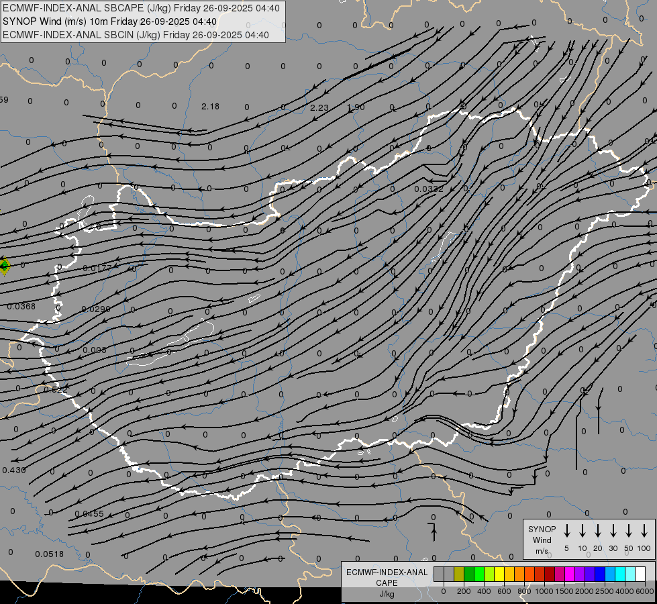
Task: Pick the 30 m/s wind arrow symbol
Action: coord(613,531)
